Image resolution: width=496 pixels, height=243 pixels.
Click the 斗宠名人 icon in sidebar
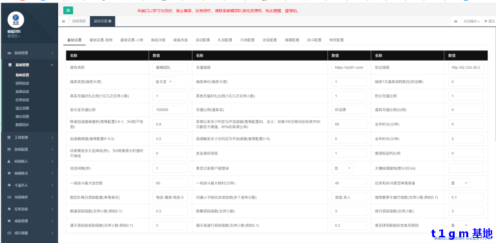pos(9,185)
